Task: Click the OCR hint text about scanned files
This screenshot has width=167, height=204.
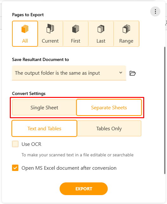Action: (x=77, y=155)
